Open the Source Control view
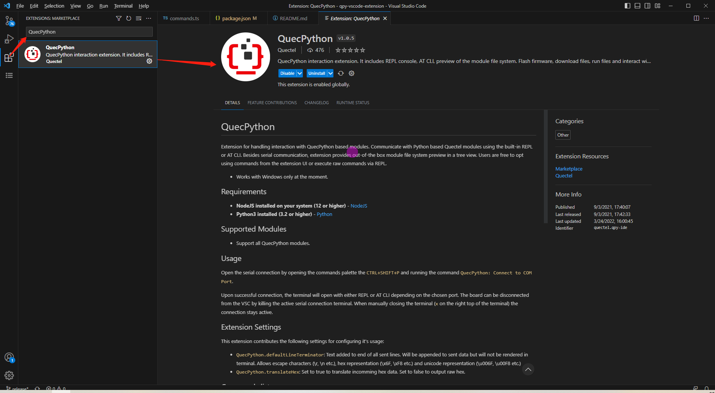 click(9, 21)
